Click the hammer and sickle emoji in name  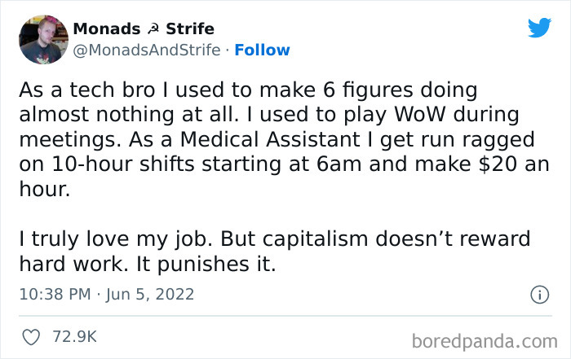pyautogui.click(x=153, y=29)
